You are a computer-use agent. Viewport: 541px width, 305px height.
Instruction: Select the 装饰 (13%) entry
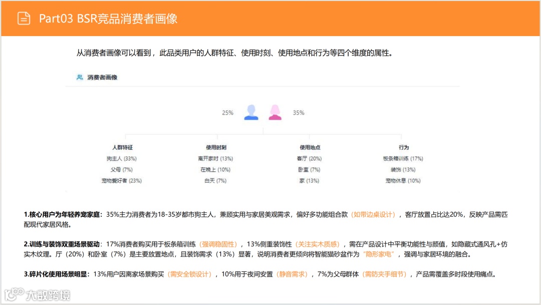[x=403, y=170]
